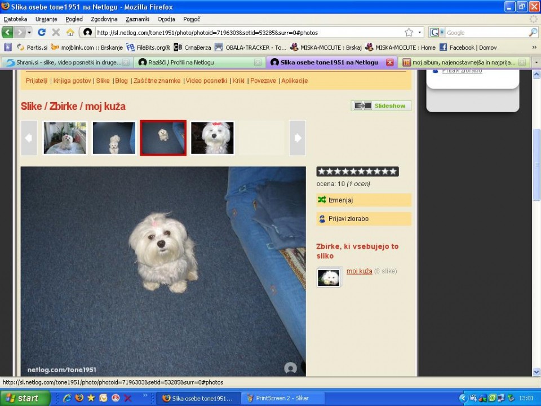Start the Slideshow
The image size is (541, 406).
pos(381,105)
